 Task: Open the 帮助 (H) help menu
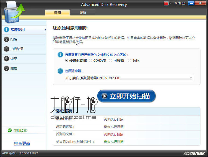180,3
